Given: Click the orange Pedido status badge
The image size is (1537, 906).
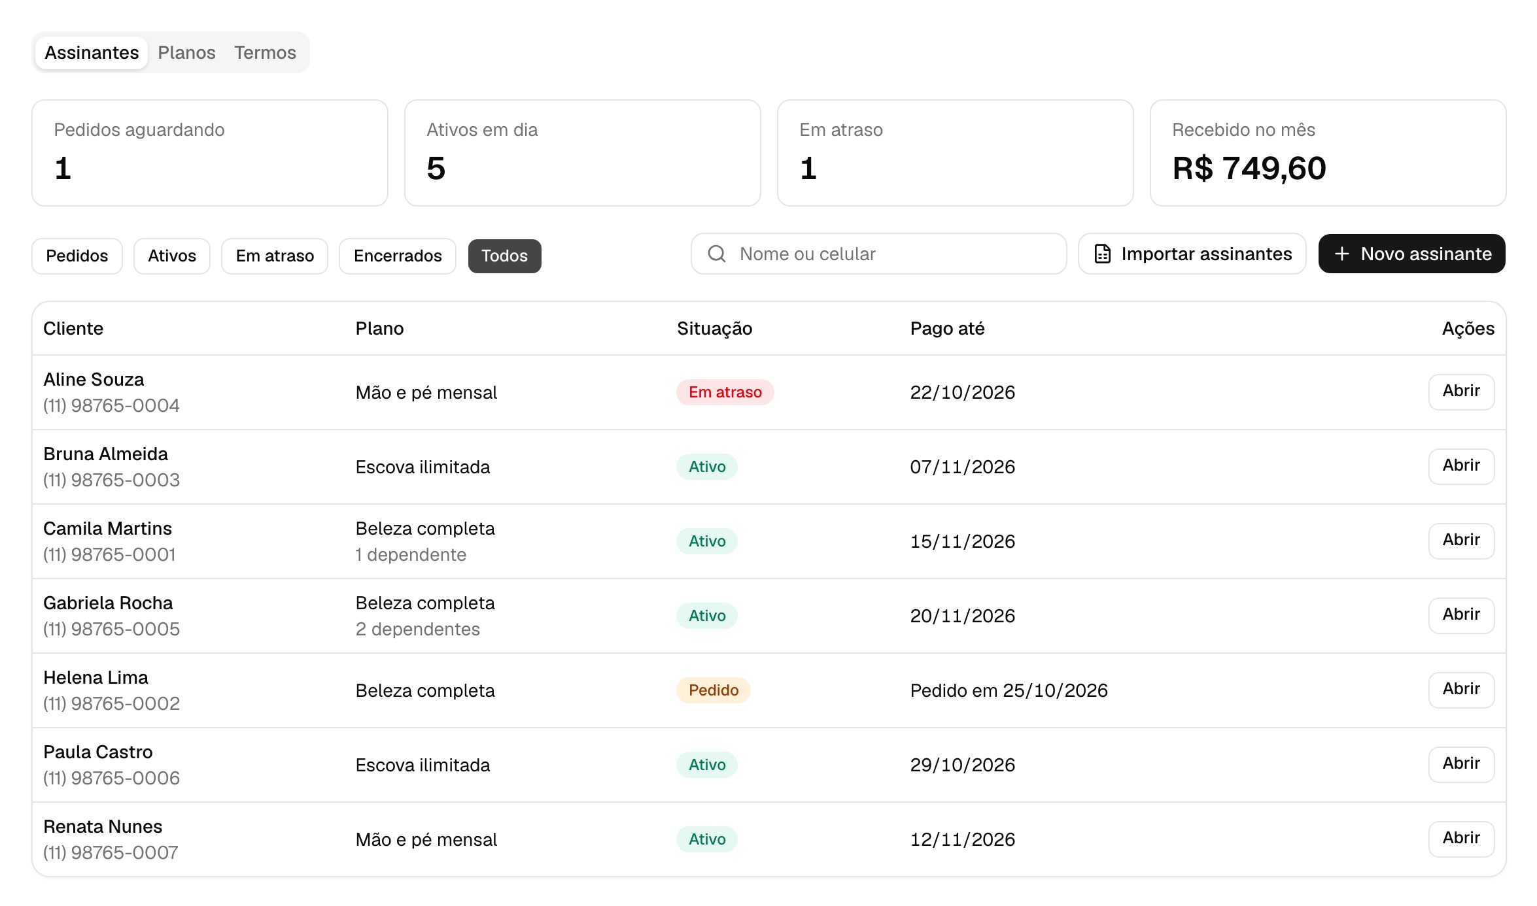Looking at the screenshot, I should tap(714, 690).
